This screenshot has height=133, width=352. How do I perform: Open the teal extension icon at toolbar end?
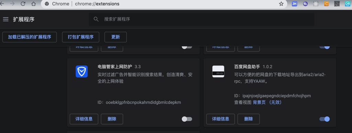click(348, 4)
